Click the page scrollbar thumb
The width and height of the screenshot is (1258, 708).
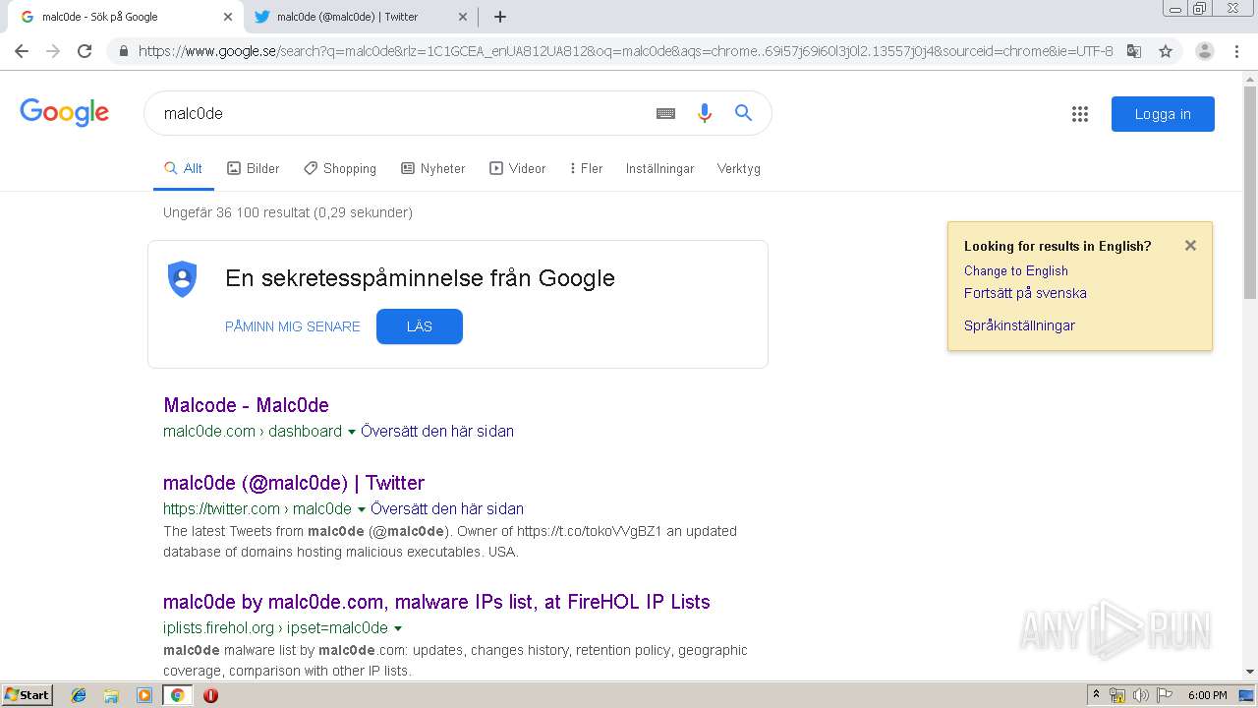tap(1250, 192)
